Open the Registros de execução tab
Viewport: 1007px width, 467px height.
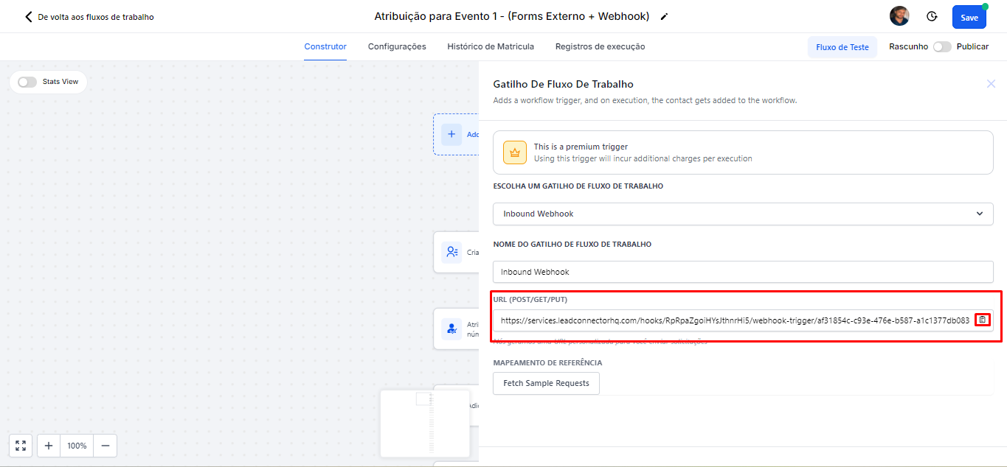600,46
